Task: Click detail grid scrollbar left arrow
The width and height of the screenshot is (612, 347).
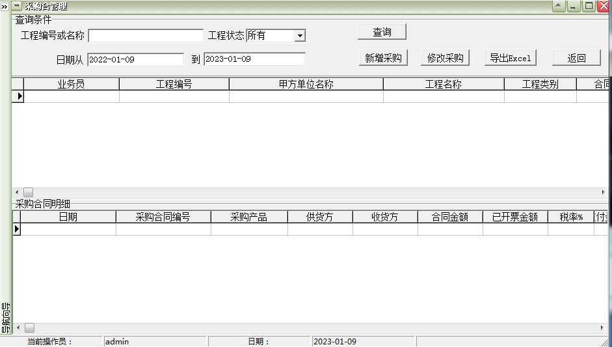Action: click(x=18, y=327)
